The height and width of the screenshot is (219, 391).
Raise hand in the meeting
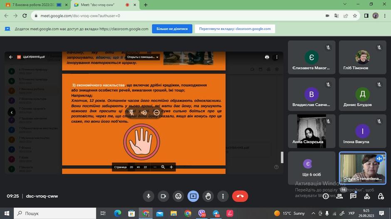pos(208,196)
